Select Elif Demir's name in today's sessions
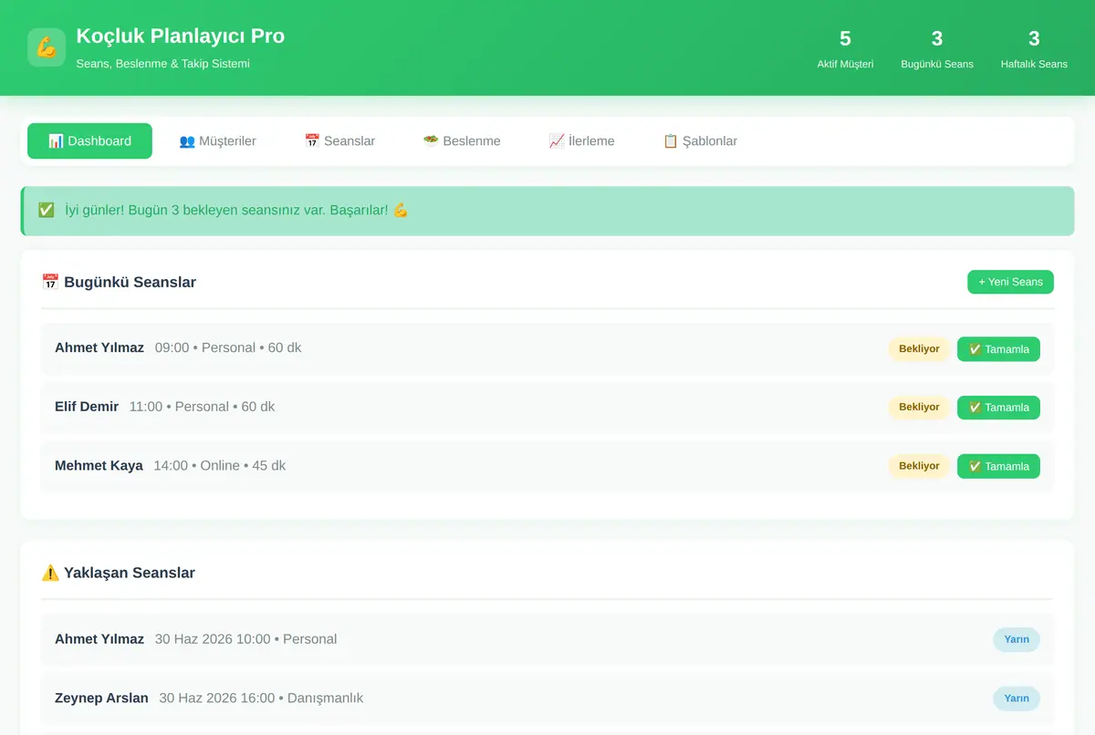Viewport: 1095px width, 735px height. [x=87, y=407]
